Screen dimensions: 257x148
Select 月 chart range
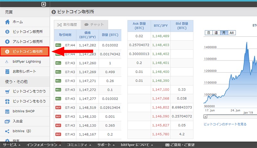pyautogui.click(x=224, y=33)
